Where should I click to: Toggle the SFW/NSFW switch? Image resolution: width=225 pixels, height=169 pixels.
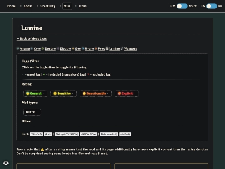[182, 6]
